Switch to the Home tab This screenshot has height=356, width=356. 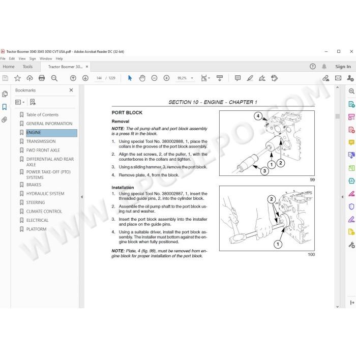(x=9, y=67)
